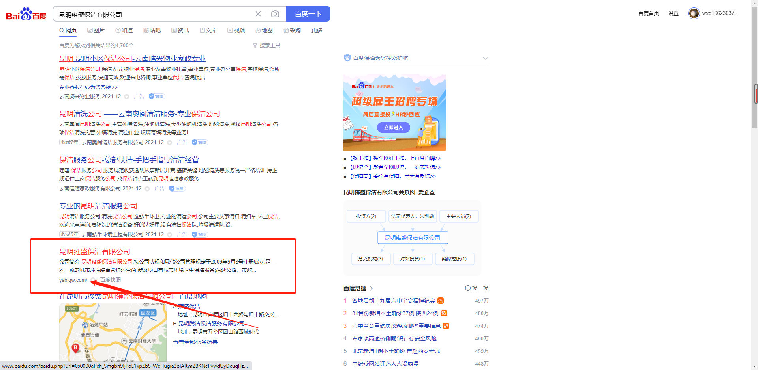The height and width of the screenshot is (370, 758).
Task: Open hot topic 31省份新增本土确诊37例
Action: (x=395, y=313)
